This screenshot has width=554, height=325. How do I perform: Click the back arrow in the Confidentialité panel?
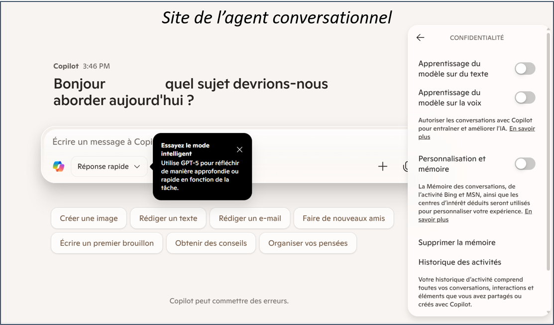(x=421, y=37)
